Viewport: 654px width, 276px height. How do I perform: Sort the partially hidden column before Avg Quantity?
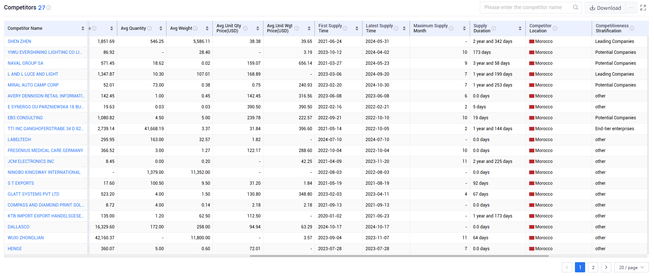[x=111, y=28]
